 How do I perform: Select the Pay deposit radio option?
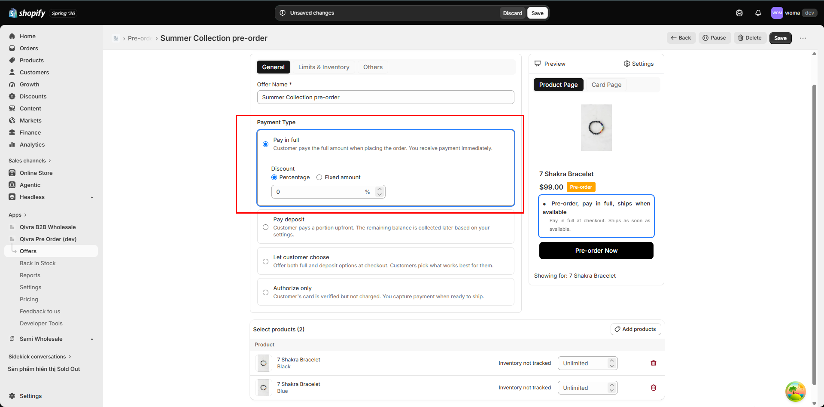pos(265,227)
